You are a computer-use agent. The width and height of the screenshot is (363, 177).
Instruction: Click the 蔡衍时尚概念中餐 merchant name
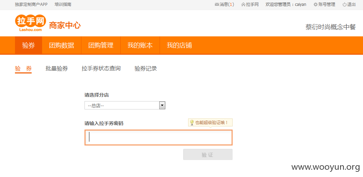click(x=331, y=27)
